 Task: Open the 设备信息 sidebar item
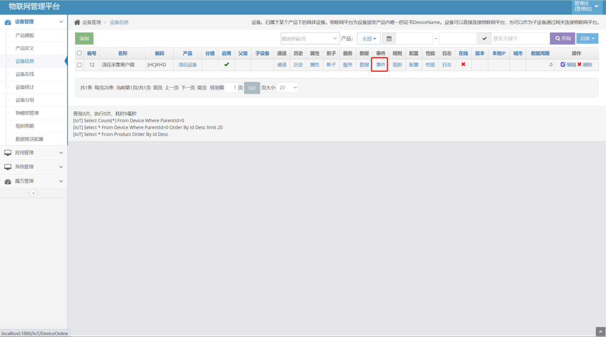25,61
